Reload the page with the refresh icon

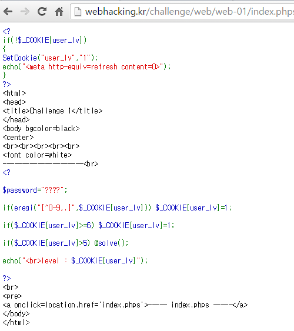(42, 11)
